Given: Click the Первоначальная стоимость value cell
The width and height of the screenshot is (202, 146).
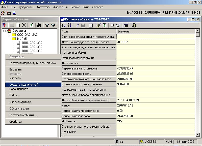Looking at the screenshot, I should point(156,68).
